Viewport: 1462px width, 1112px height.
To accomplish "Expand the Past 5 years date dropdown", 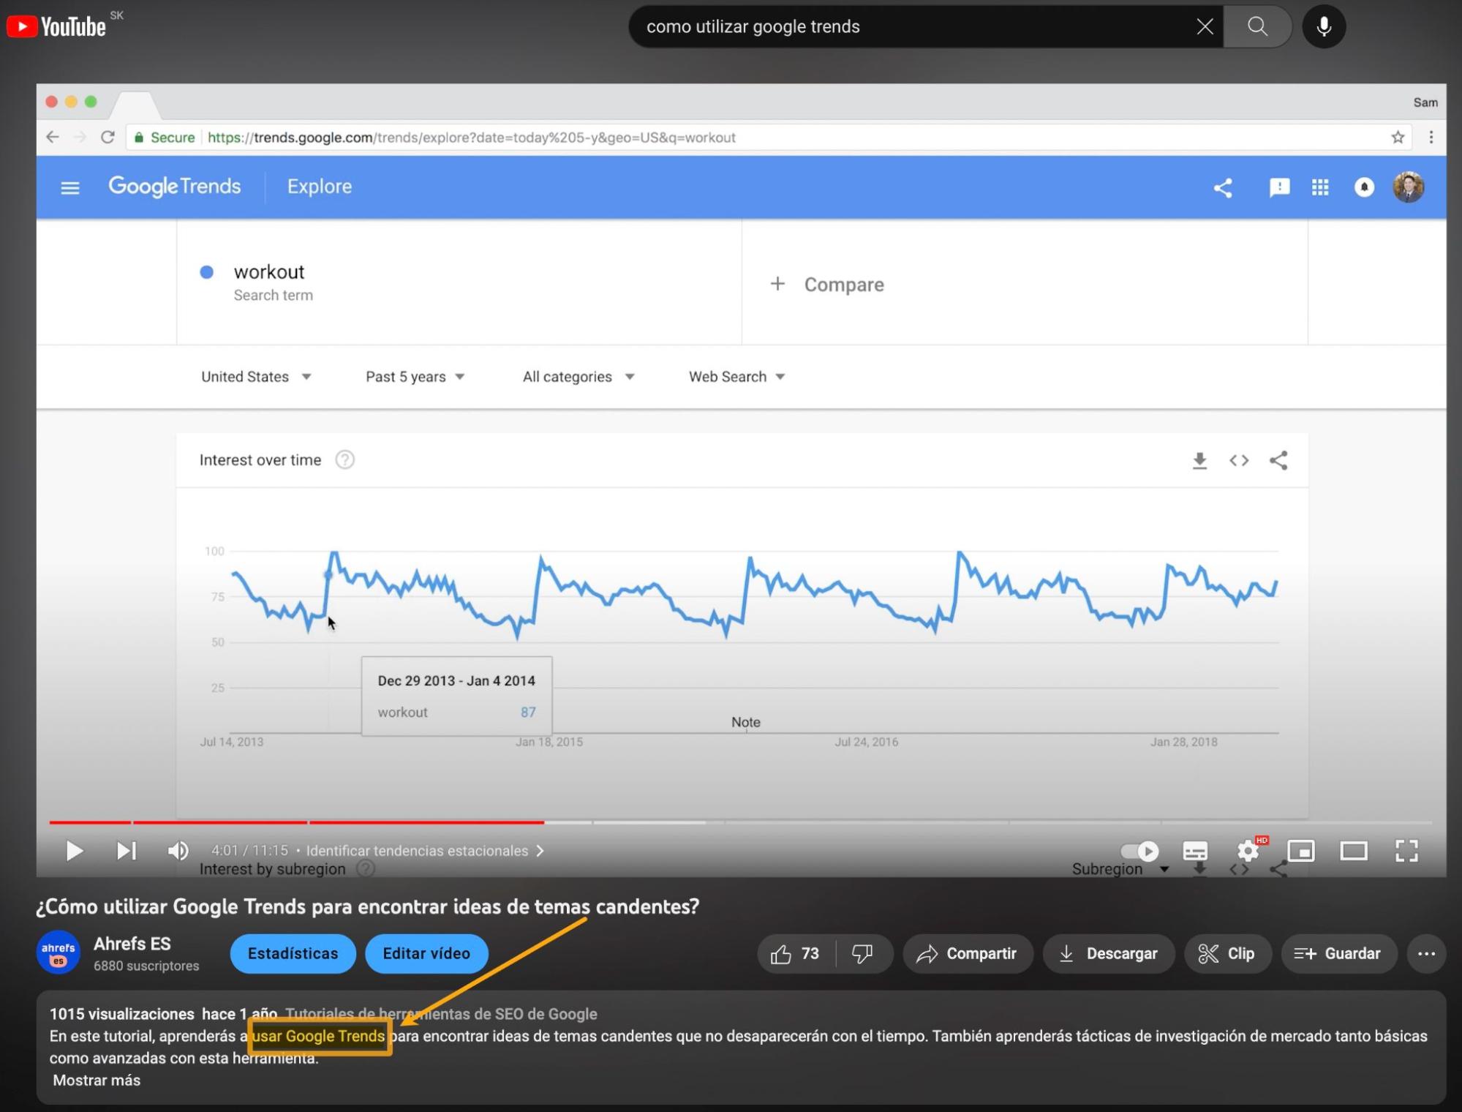I will (x=414, y=376).
